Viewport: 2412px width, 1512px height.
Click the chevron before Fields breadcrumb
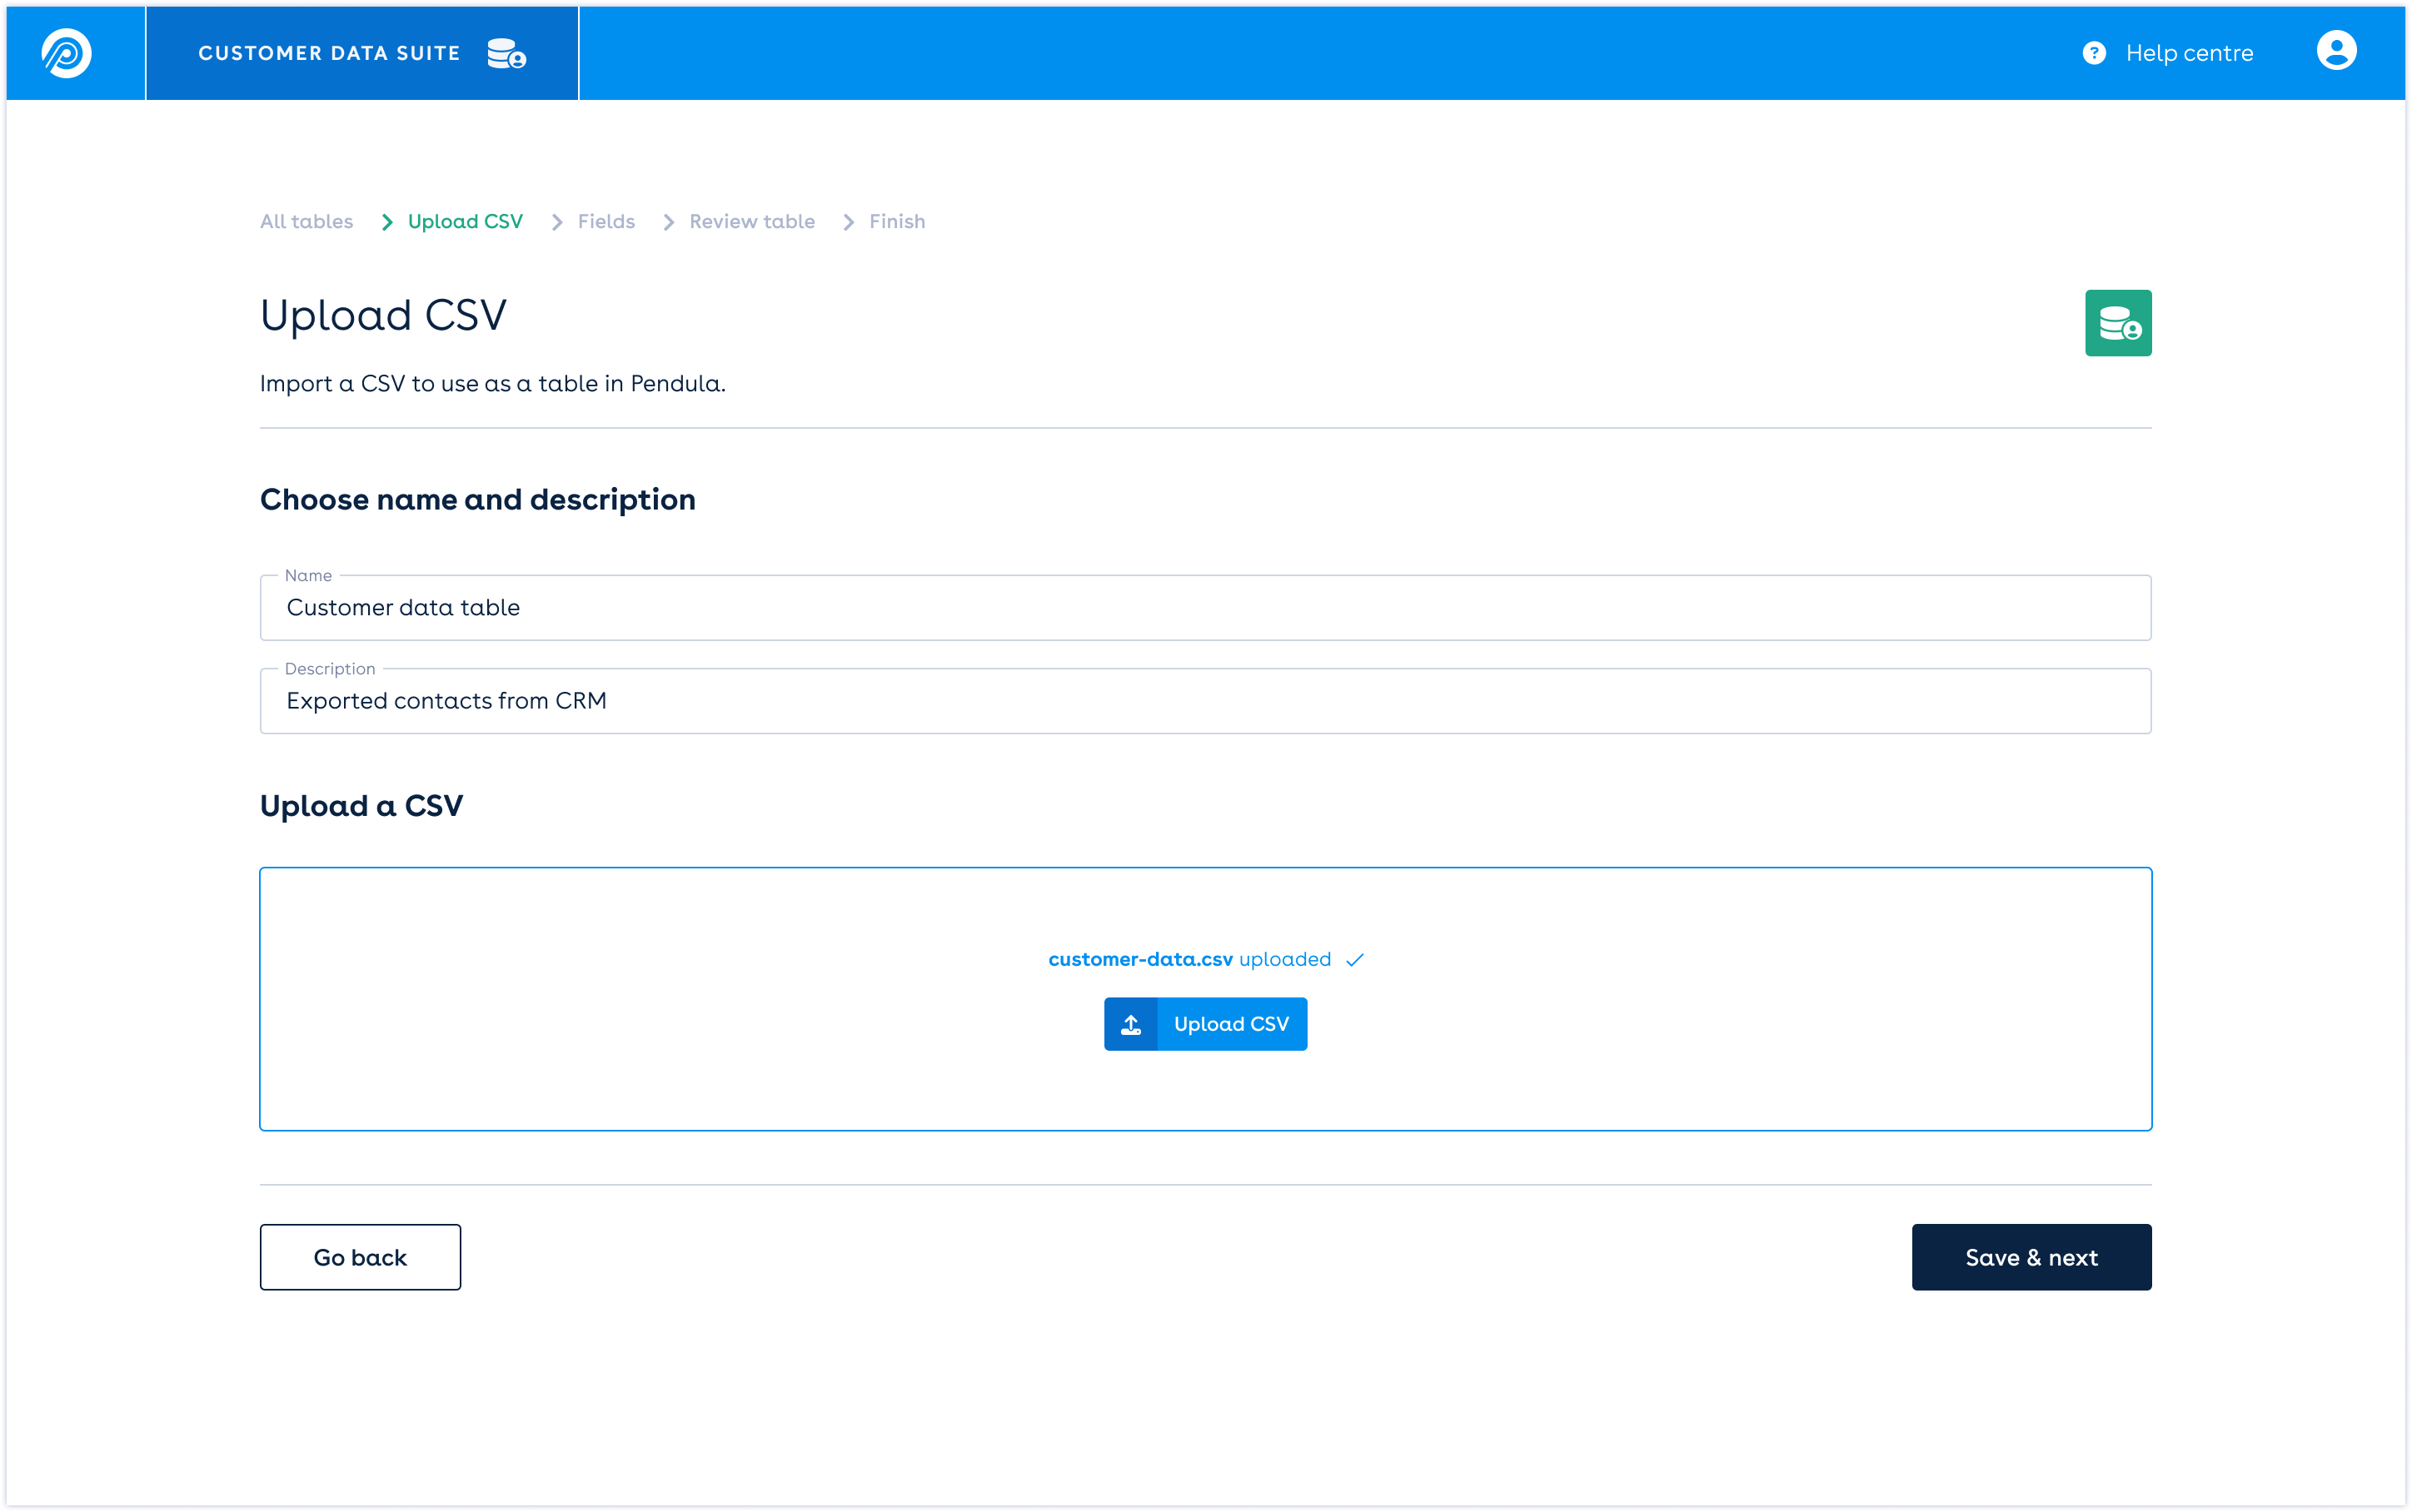tap(557, 222)
